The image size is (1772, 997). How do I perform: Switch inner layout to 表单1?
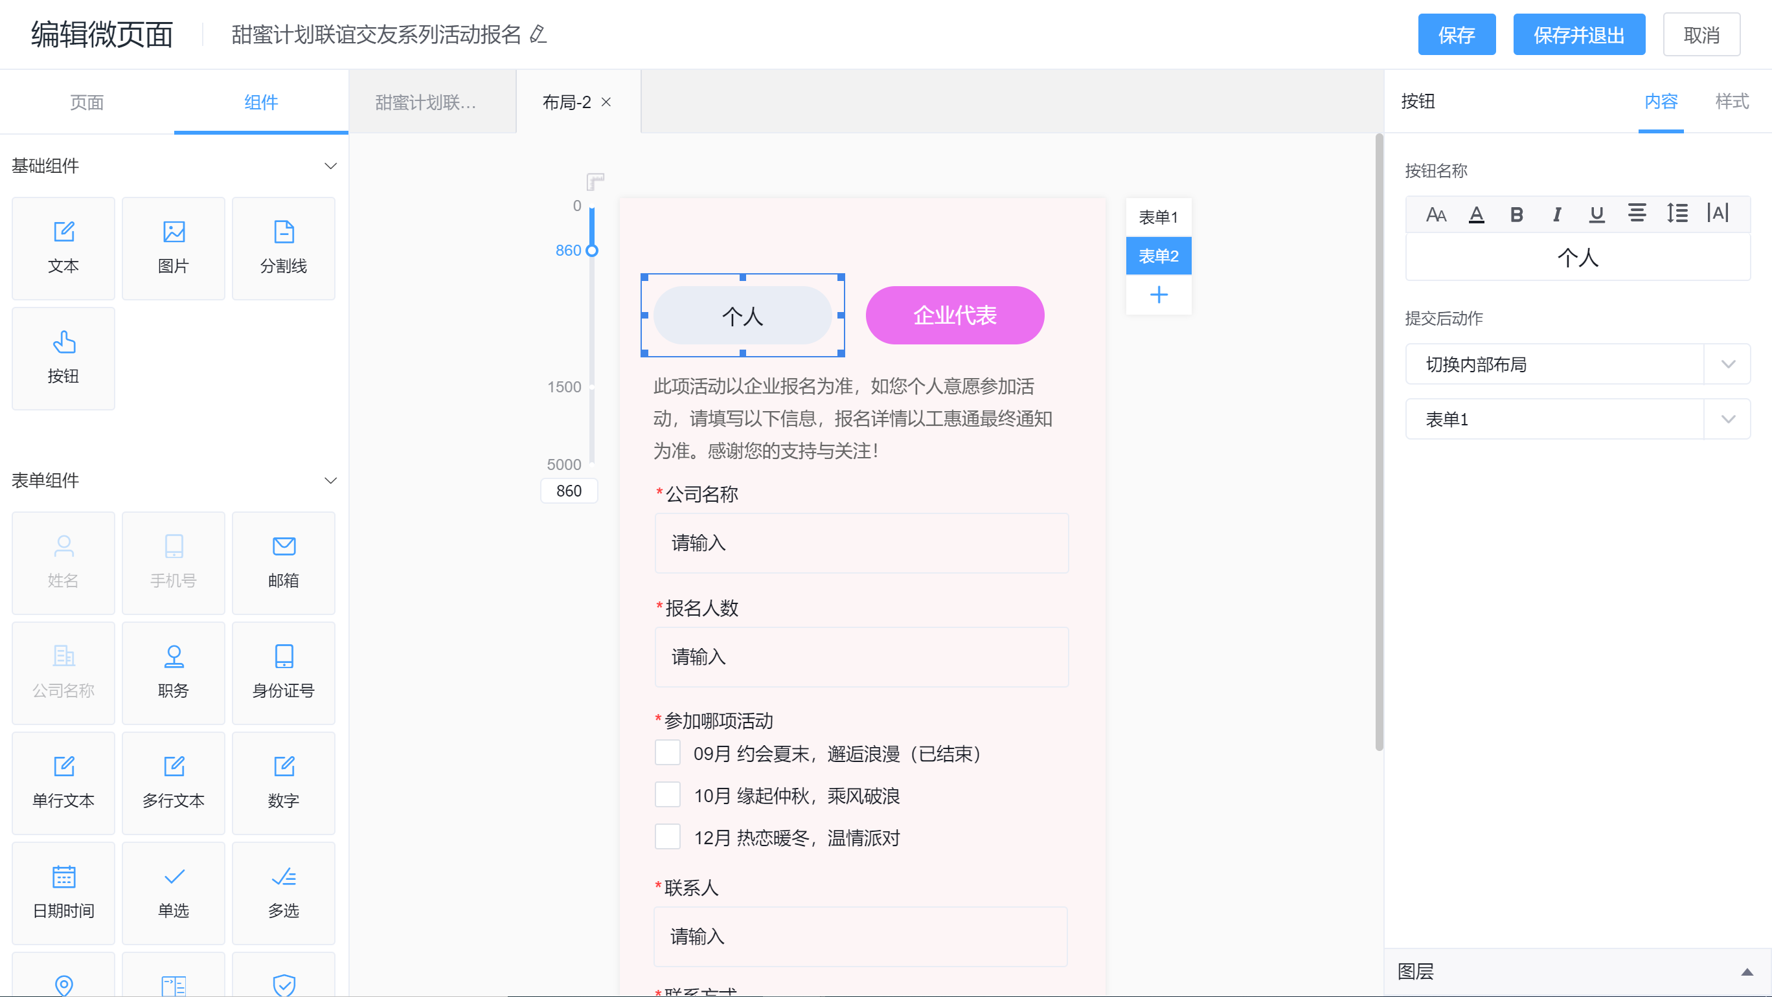point(1159,218)
